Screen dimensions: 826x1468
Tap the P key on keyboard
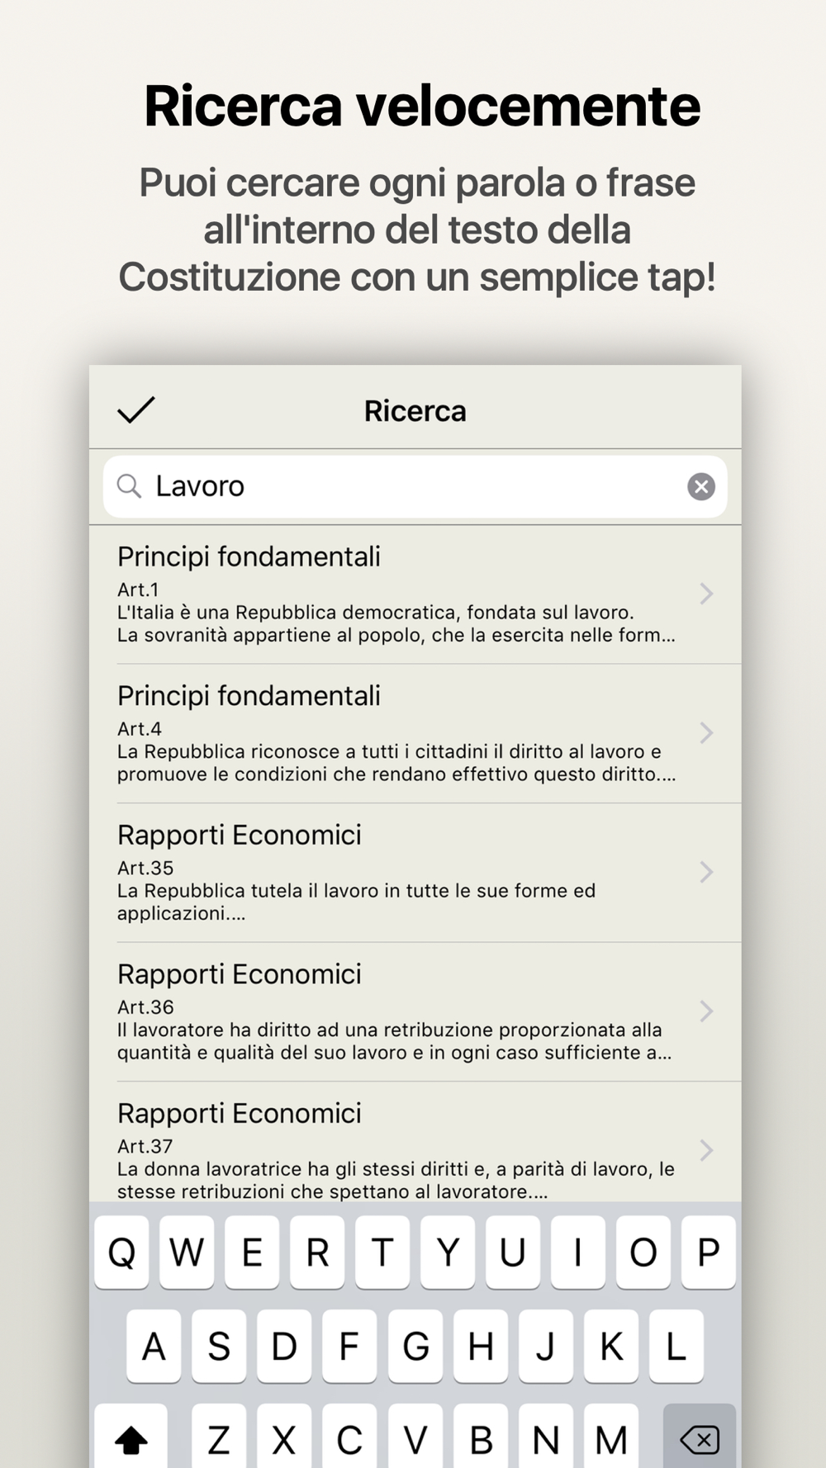point(709,1253)
